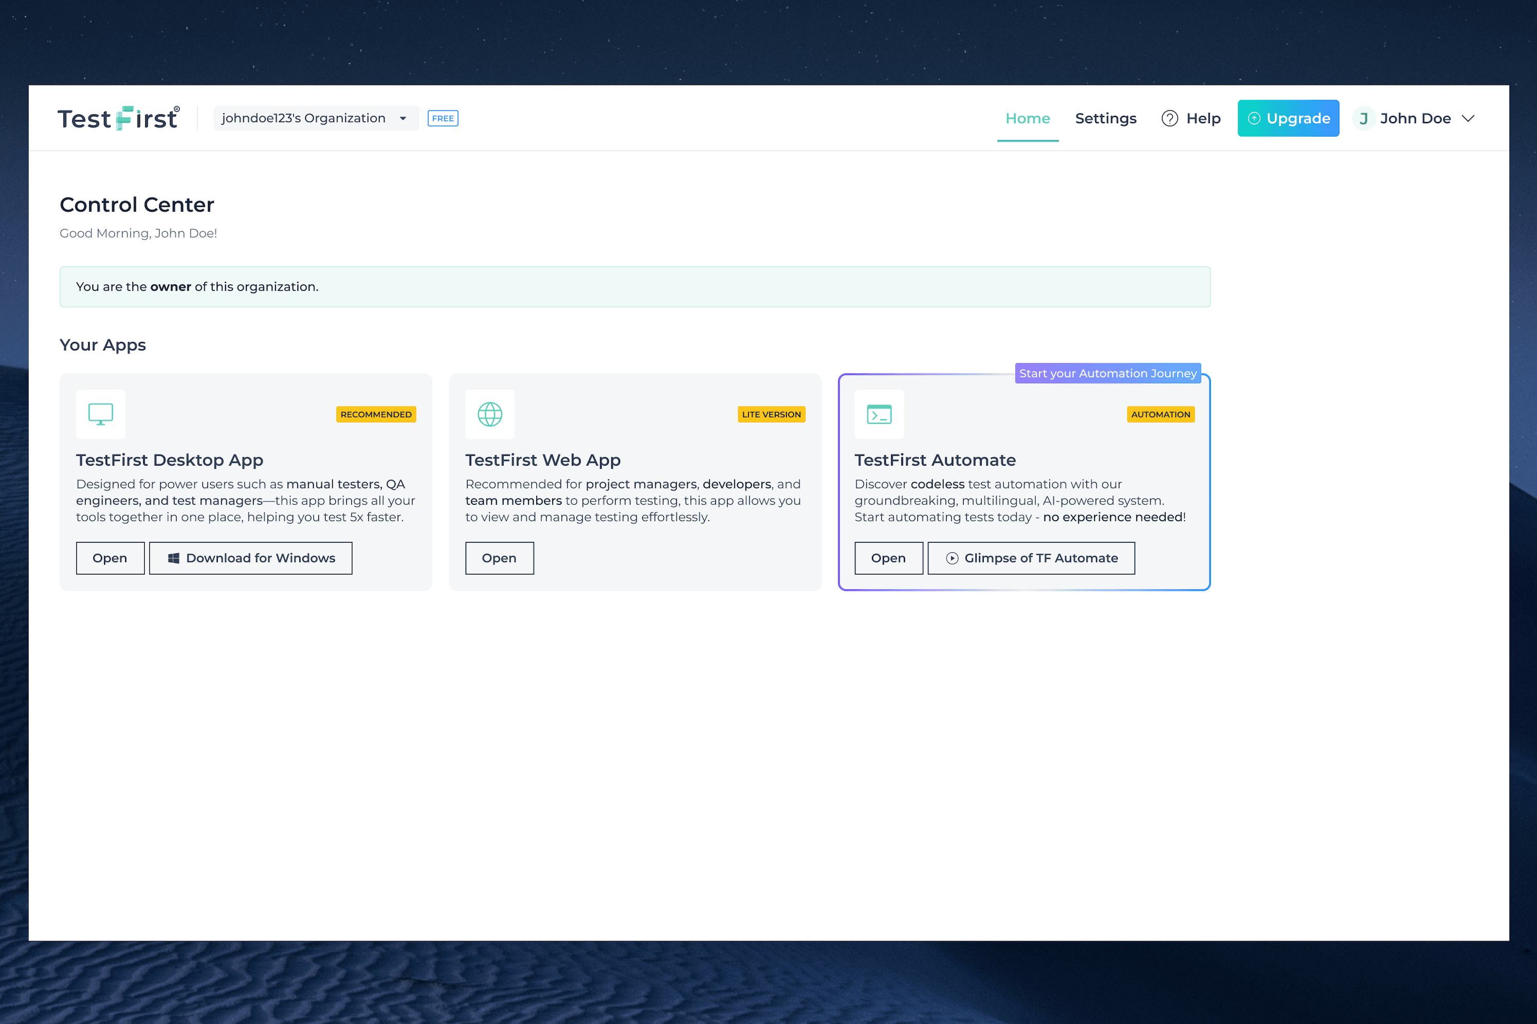Click the Desktop App monitor icon
This screenshot has width=1537, height=1024.
[100, 414]
